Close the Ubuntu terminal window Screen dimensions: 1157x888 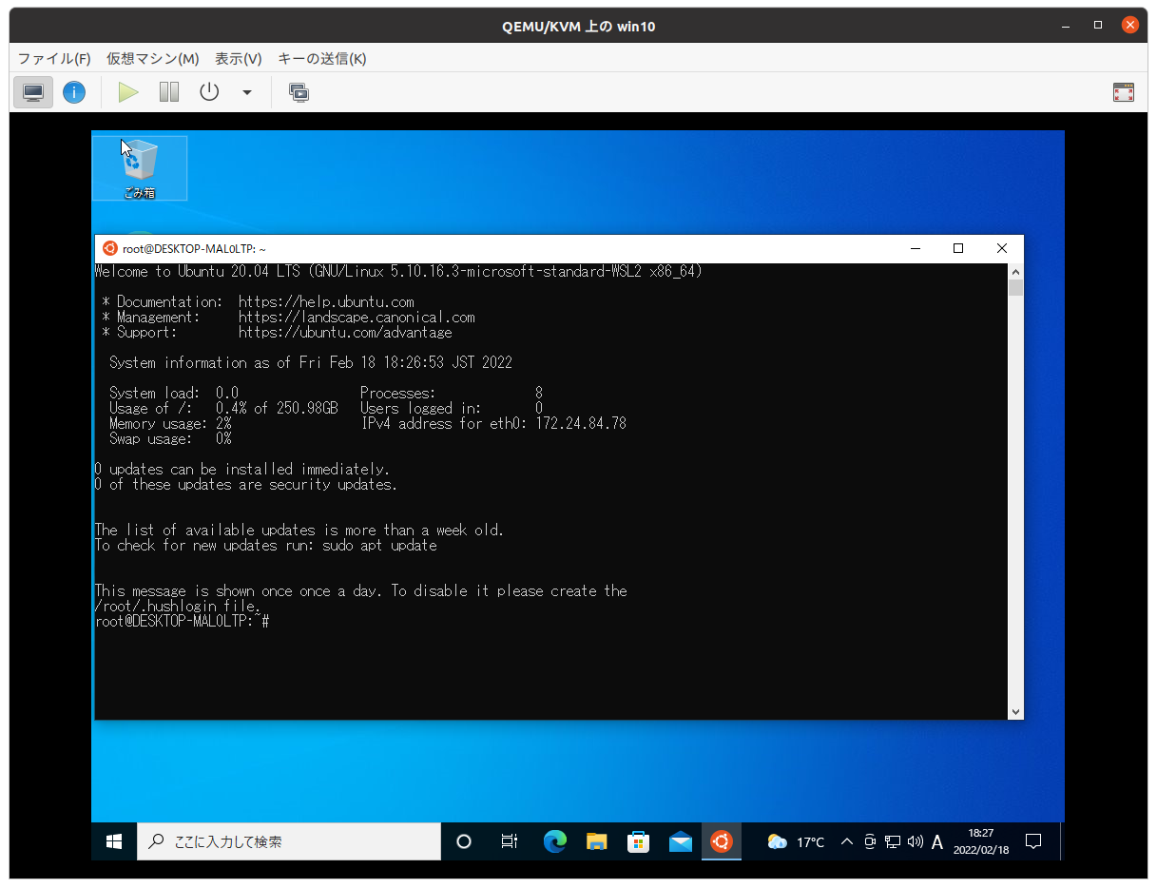click(1002, 248)
